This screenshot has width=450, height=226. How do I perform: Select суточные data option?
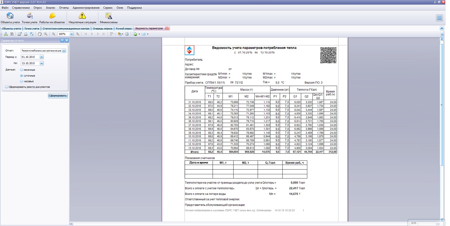coord(22,75)
